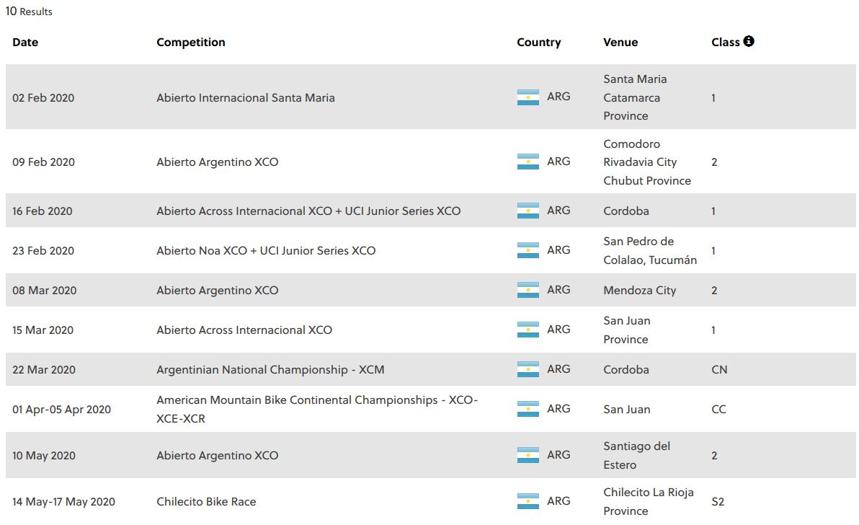Click flag icon beside Mendoza City event
Image resolution: width=859 pixels, height=525 pixels.
click(528, 290)
